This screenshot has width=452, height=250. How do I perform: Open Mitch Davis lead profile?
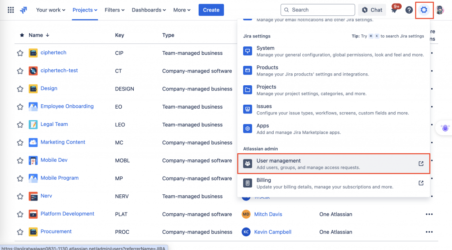pos(268,214)
